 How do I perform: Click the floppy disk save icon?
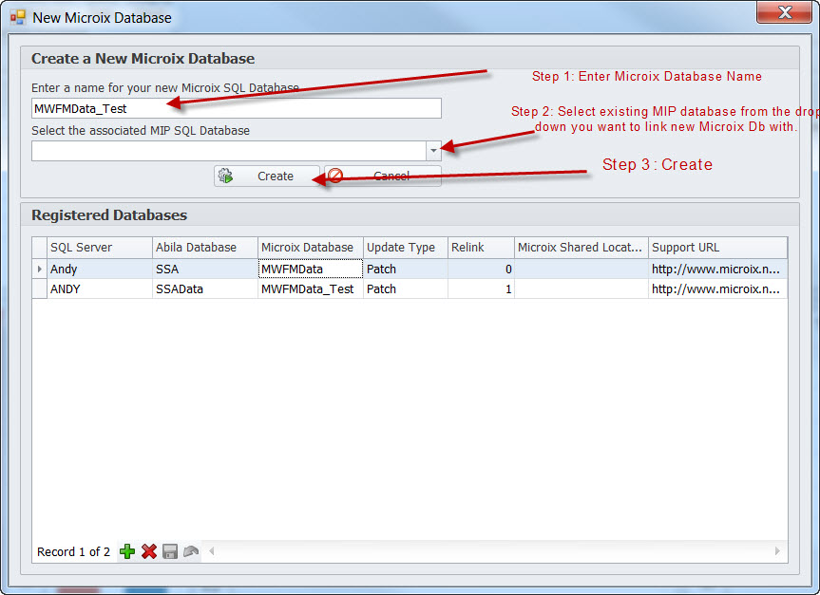[170, 551]
